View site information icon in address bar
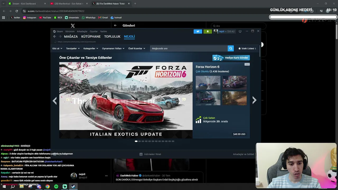 (24, 11)
